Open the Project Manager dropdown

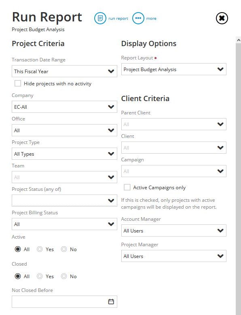(x=174, y=256)
